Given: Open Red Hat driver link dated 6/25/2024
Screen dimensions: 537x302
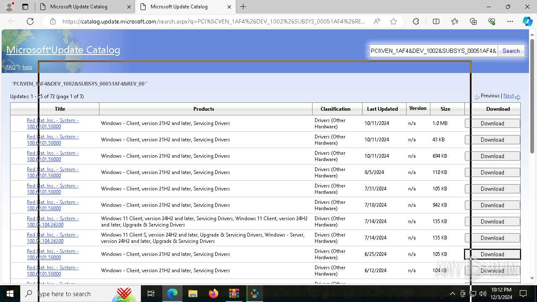Looking at the screenshot, I should point(53,254).
